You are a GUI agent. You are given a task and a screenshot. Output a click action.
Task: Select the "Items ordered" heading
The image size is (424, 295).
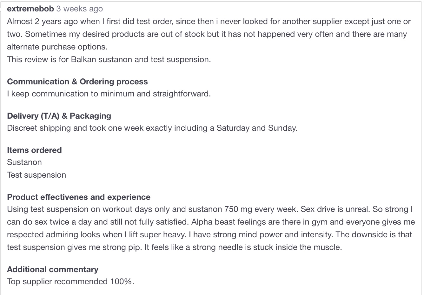point(34,150)
